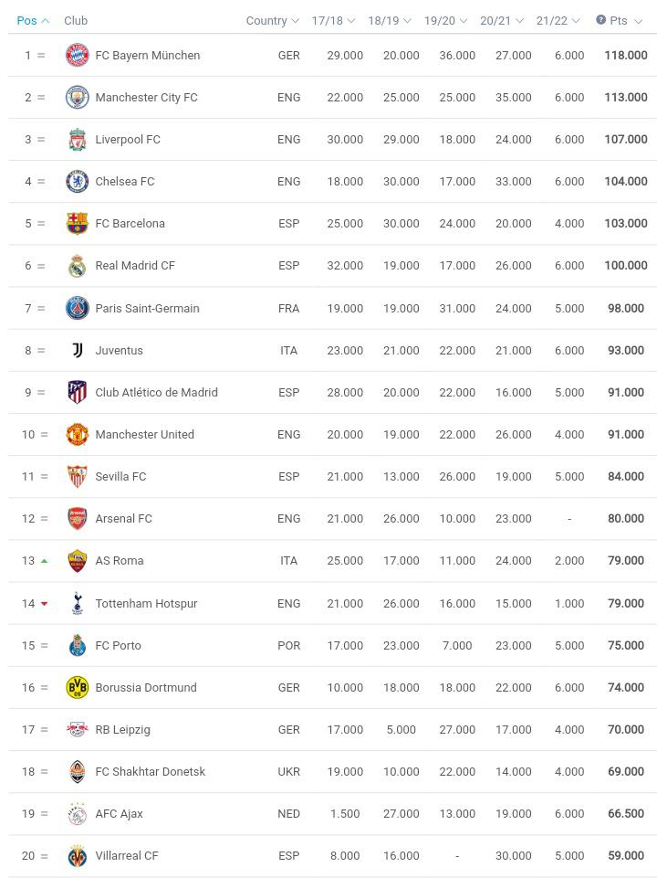Click the Juventus club badge
The height and width of the screenshot is (878, 657).
[78, 350]
